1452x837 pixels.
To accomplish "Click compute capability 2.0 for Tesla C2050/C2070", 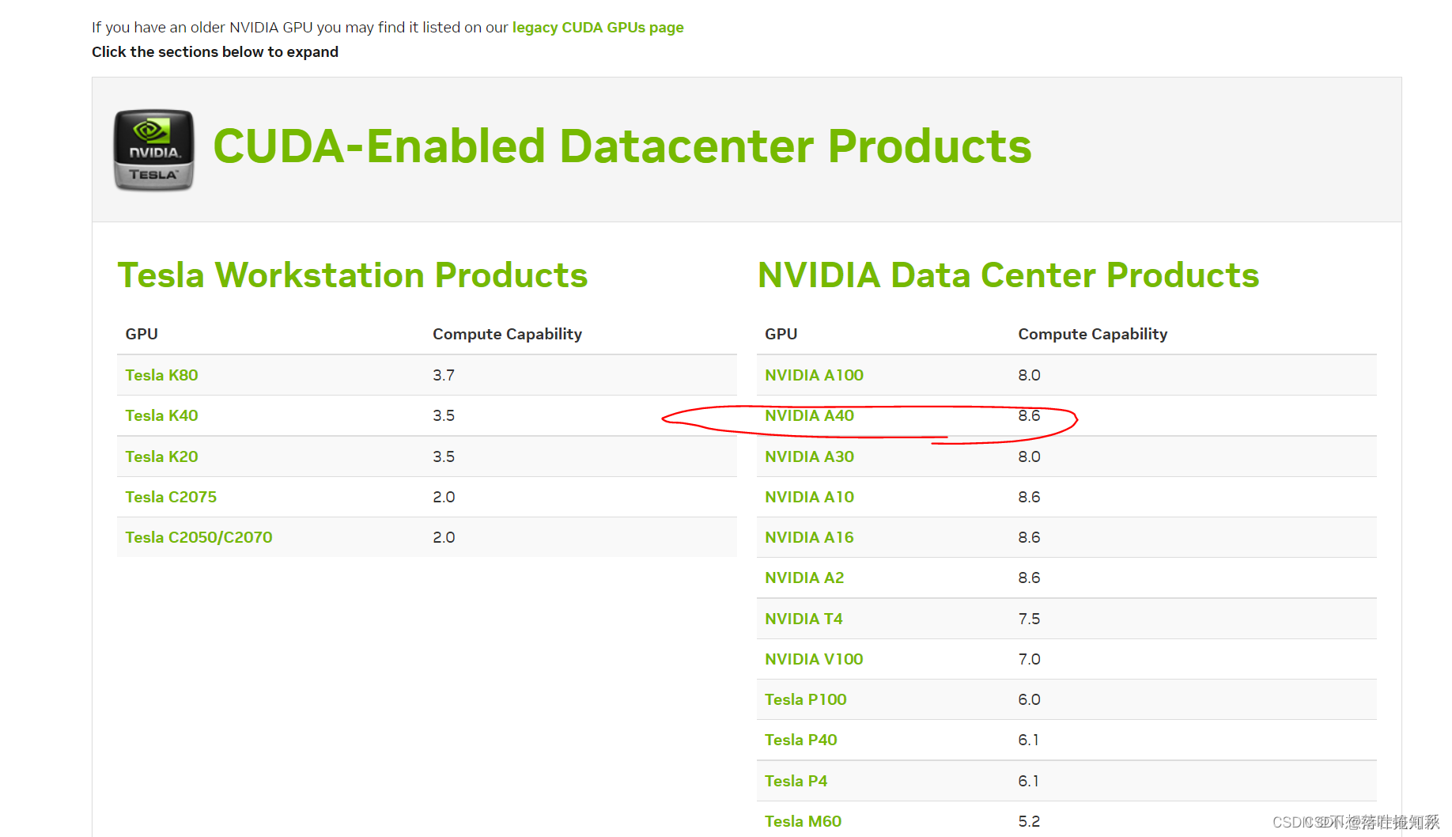I will pos(444,537).
